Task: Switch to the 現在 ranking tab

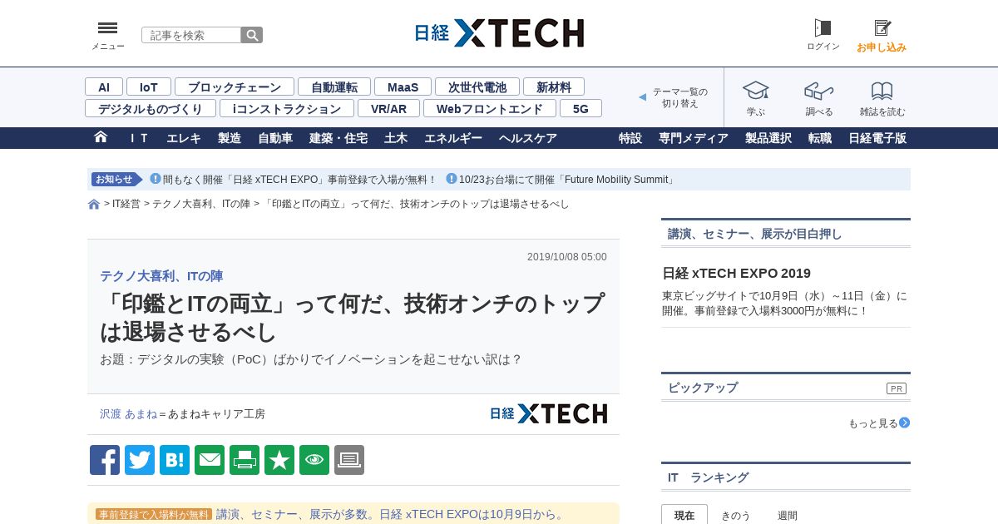Action: click(684, 515)
